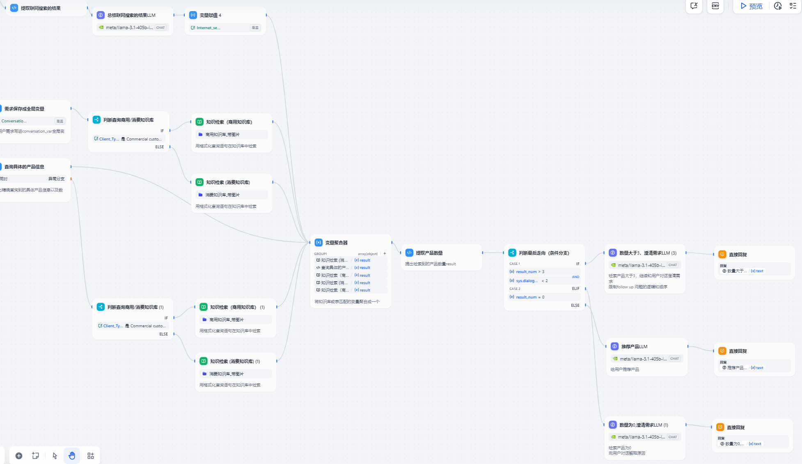Select the 判断最后走向 (条件分支) node
Screen dimensions: 802x464
tap(544, 253)
